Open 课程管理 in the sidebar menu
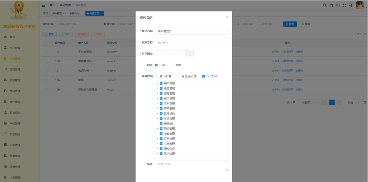 [x=15, y=69]
